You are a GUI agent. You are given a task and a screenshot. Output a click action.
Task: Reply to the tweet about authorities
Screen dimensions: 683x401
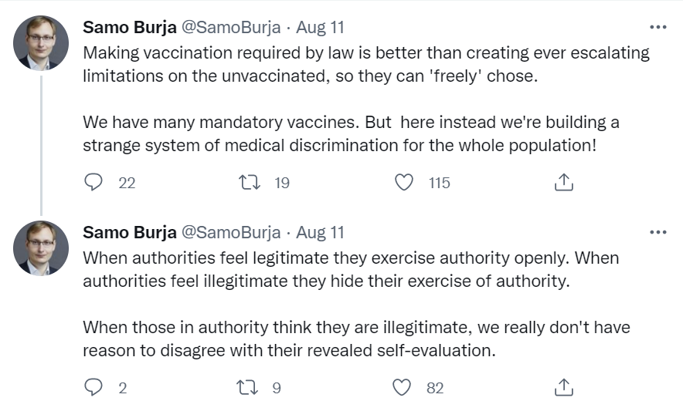(93, 387)
